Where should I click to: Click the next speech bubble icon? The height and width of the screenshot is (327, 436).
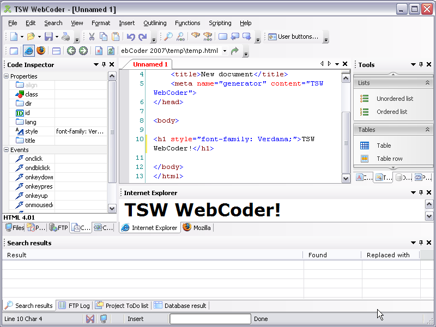tap(247, 37)
